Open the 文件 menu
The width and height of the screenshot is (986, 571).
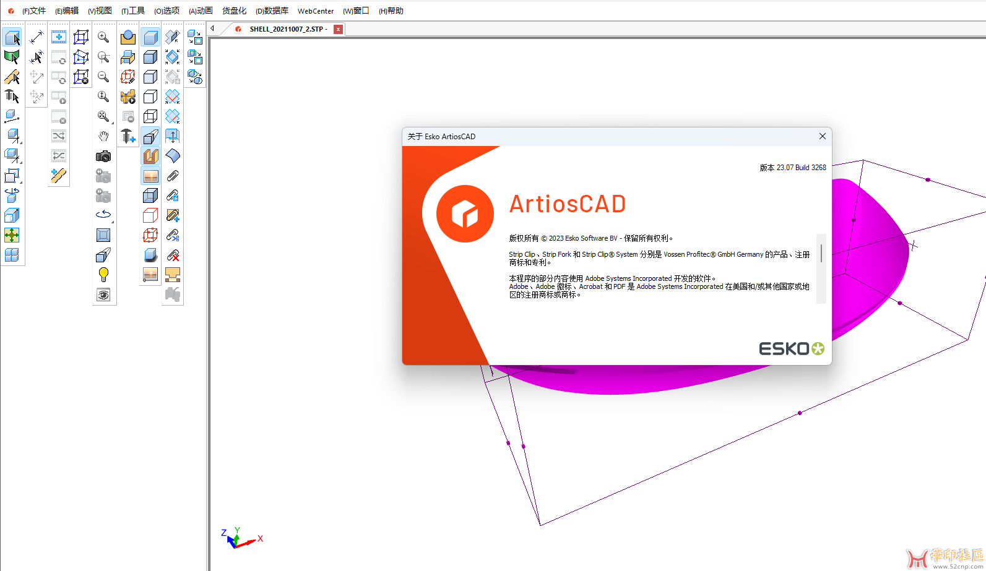click(34, 11)
